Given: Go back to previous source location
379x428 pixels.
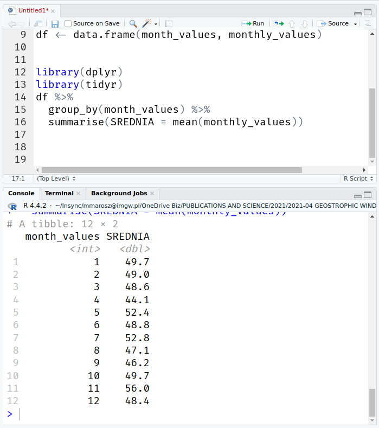Looking at the screenshot, I should (x=12, y=24).
